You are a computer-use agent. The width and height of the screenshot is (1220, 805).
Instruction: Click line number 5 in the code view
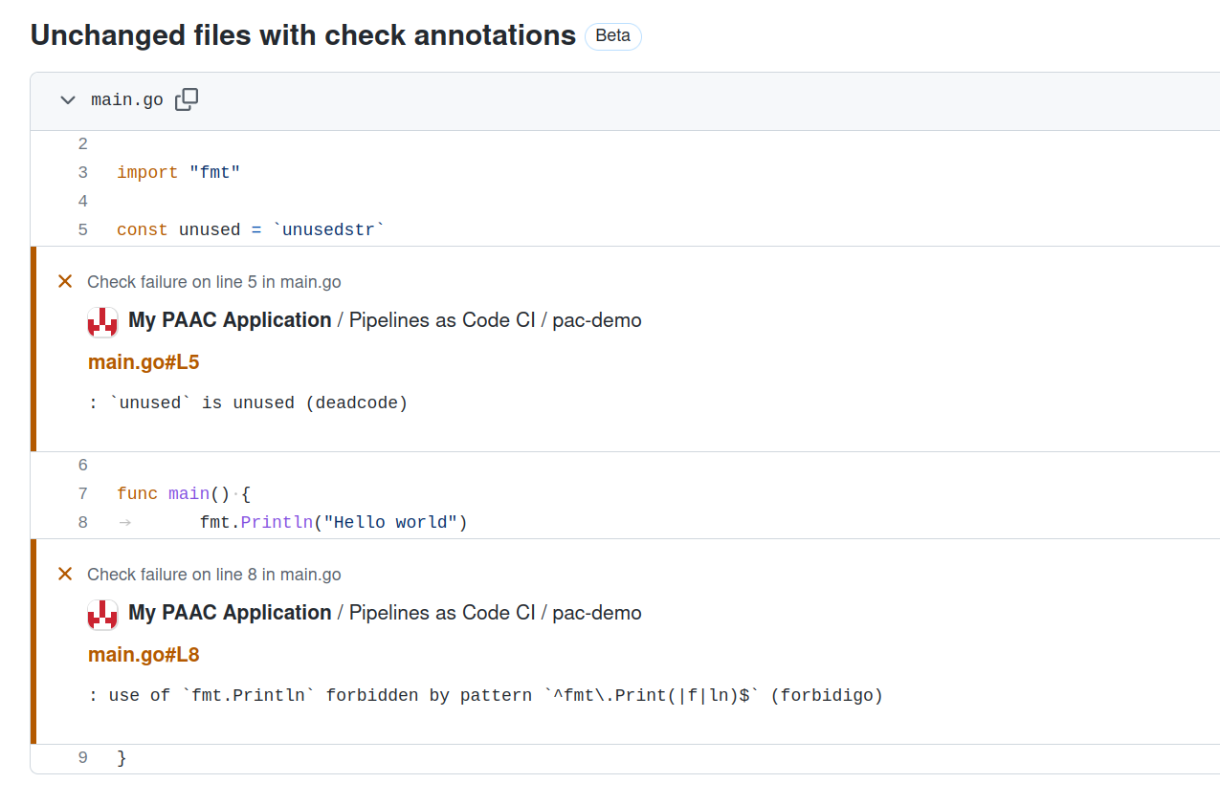click(82, 229)
